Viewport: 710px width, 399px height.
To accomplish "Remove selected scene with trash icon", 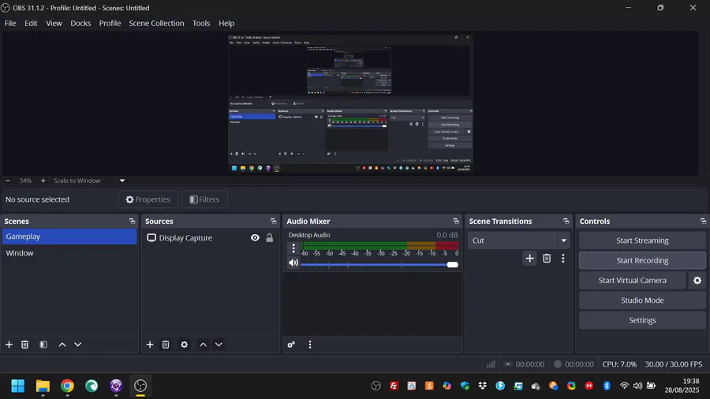I will (x=25, y=345).
